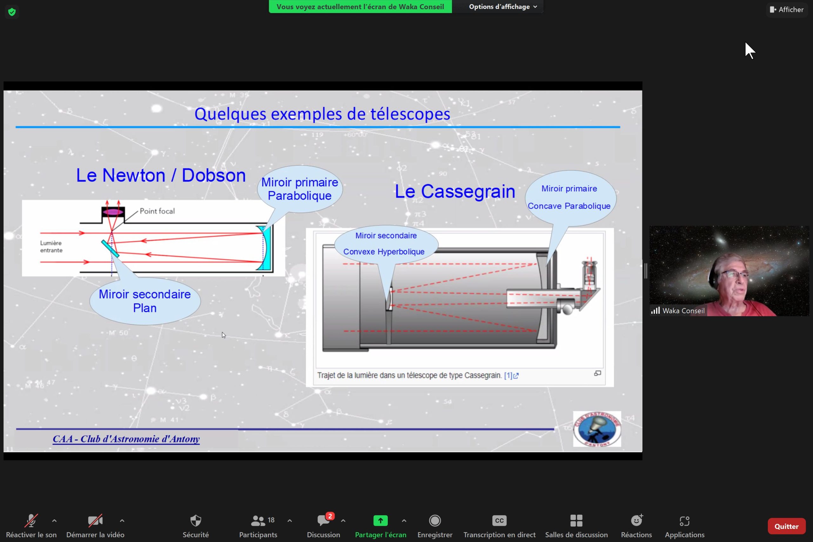Click the Waka Conseil video thumbnail
Viewport: 813px width, 542px height.
729,271
